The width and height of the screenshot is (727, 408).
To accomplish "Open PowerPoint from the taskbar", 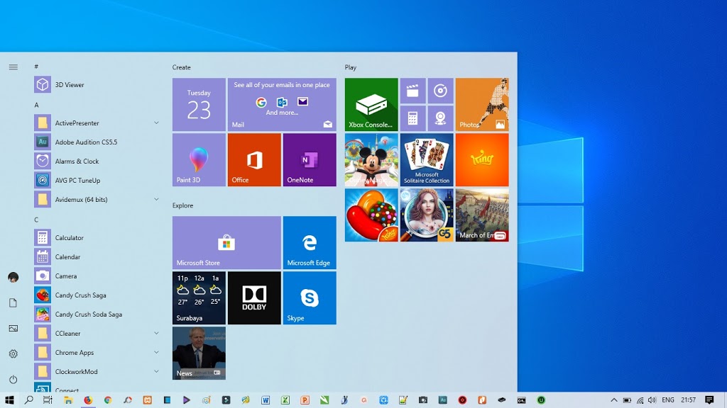I will coord(305,400).
